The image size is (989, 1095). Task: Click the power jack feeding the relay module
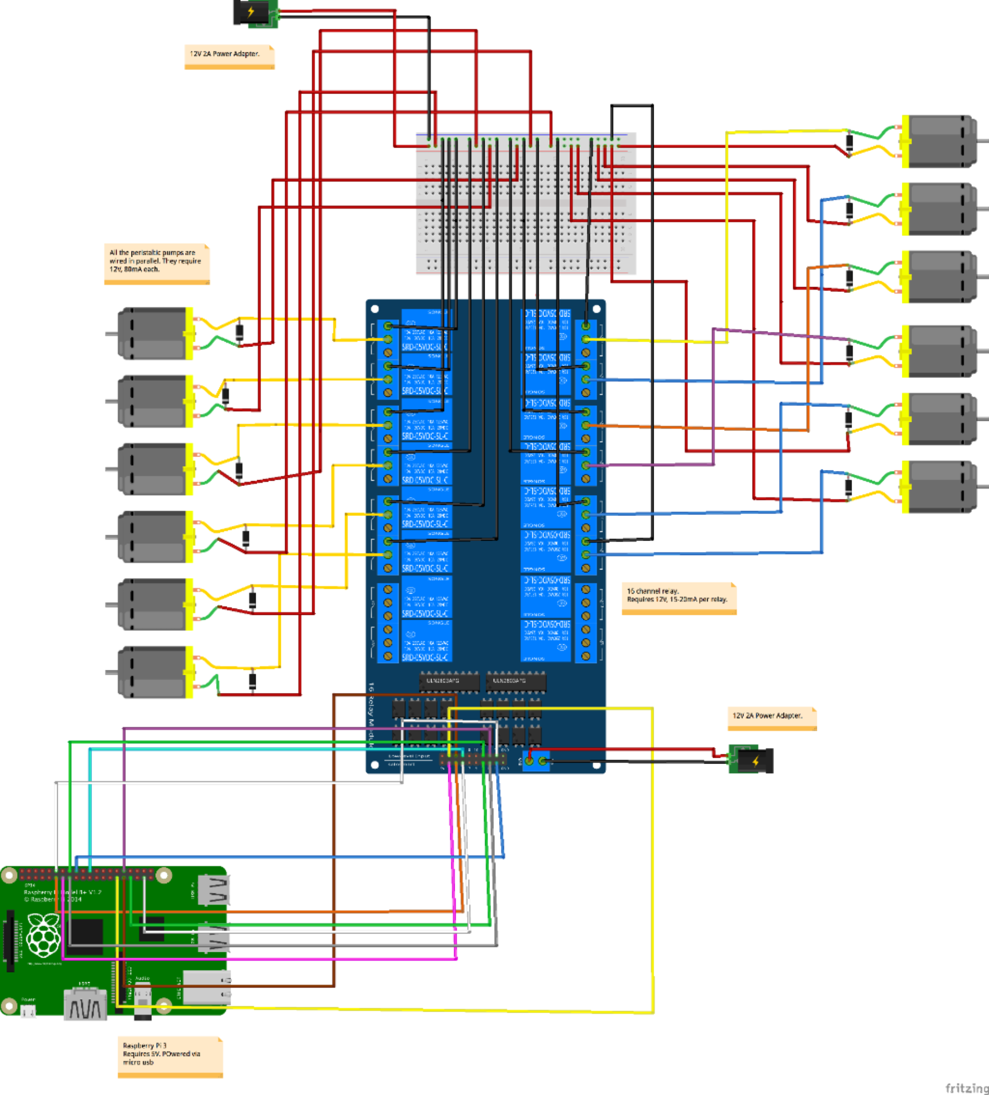coord(750,759)
